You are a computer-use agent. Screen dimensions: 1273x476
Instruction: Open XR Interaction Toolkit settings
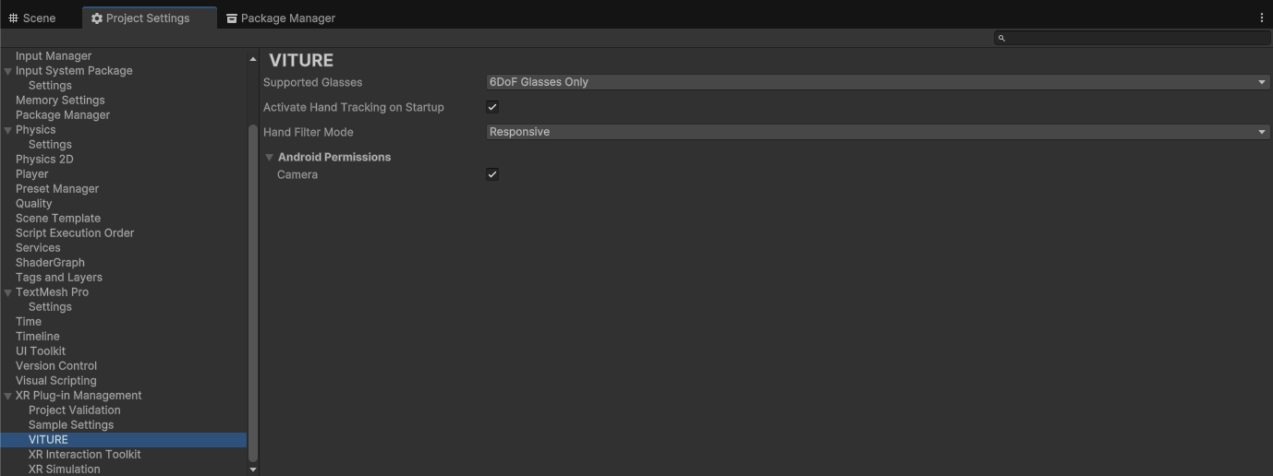[85, 455]
